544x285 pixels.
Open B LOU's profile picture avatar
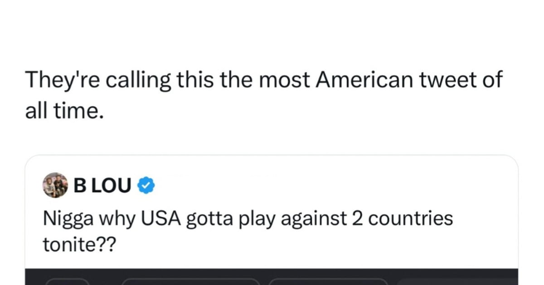point(56,185)
